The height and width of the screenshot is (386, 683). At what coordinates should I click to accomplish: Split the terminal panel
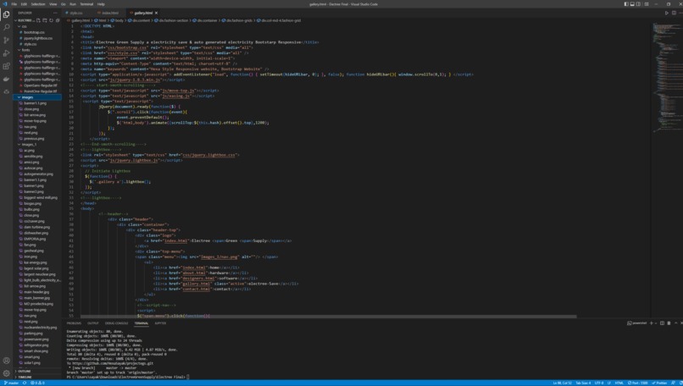(662, 323)
